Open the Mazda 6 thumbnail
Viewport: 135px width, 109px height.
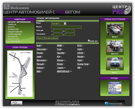(115, 30)
